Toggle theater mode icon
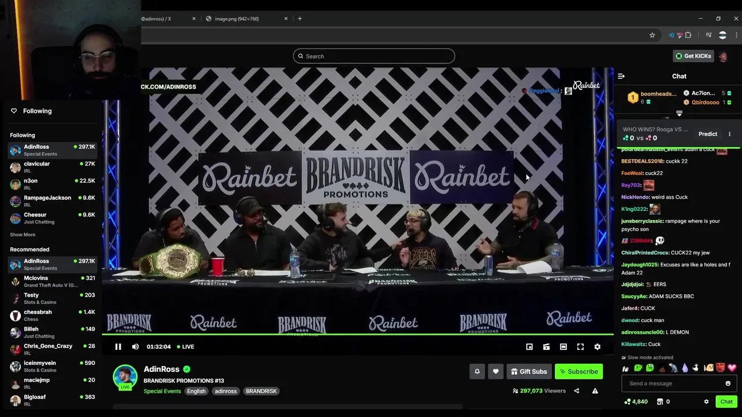 563,346
